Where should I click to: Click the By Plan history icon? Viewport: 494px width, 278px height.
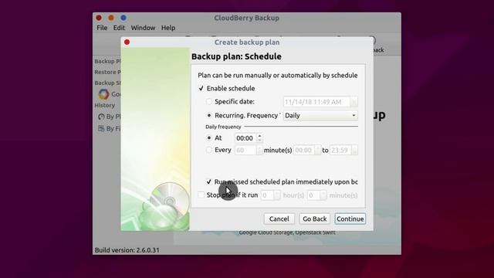click(x=101, y=117)
